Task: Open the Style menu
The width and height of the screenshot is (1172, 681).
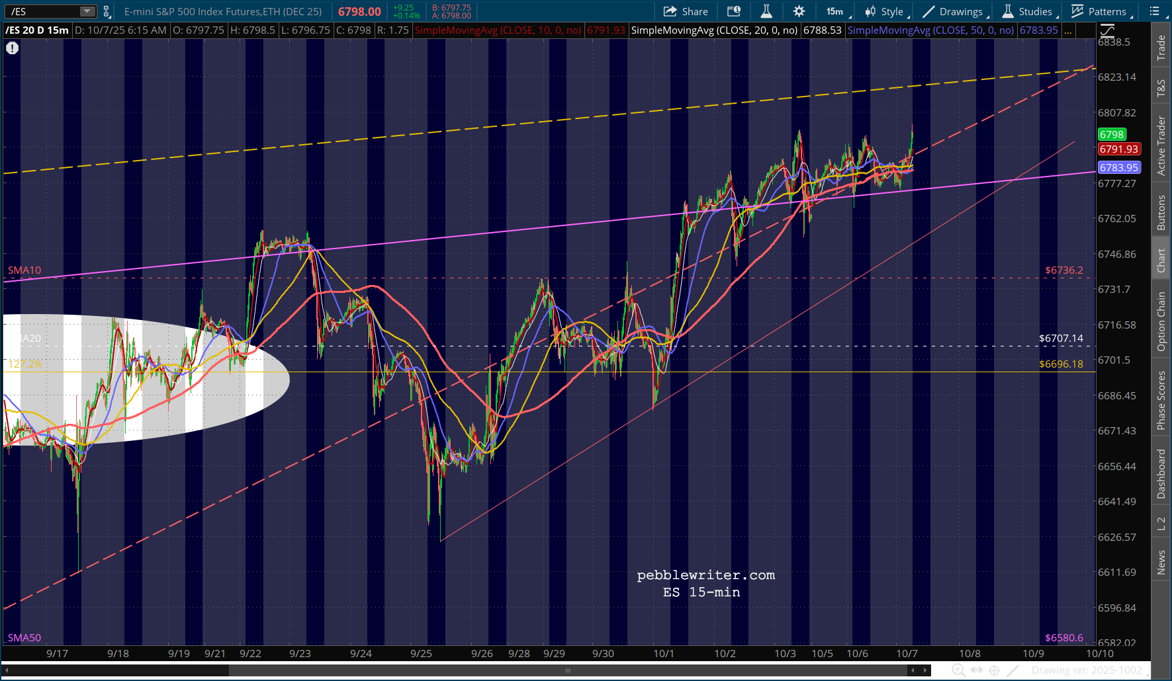Action: point(885,11)
